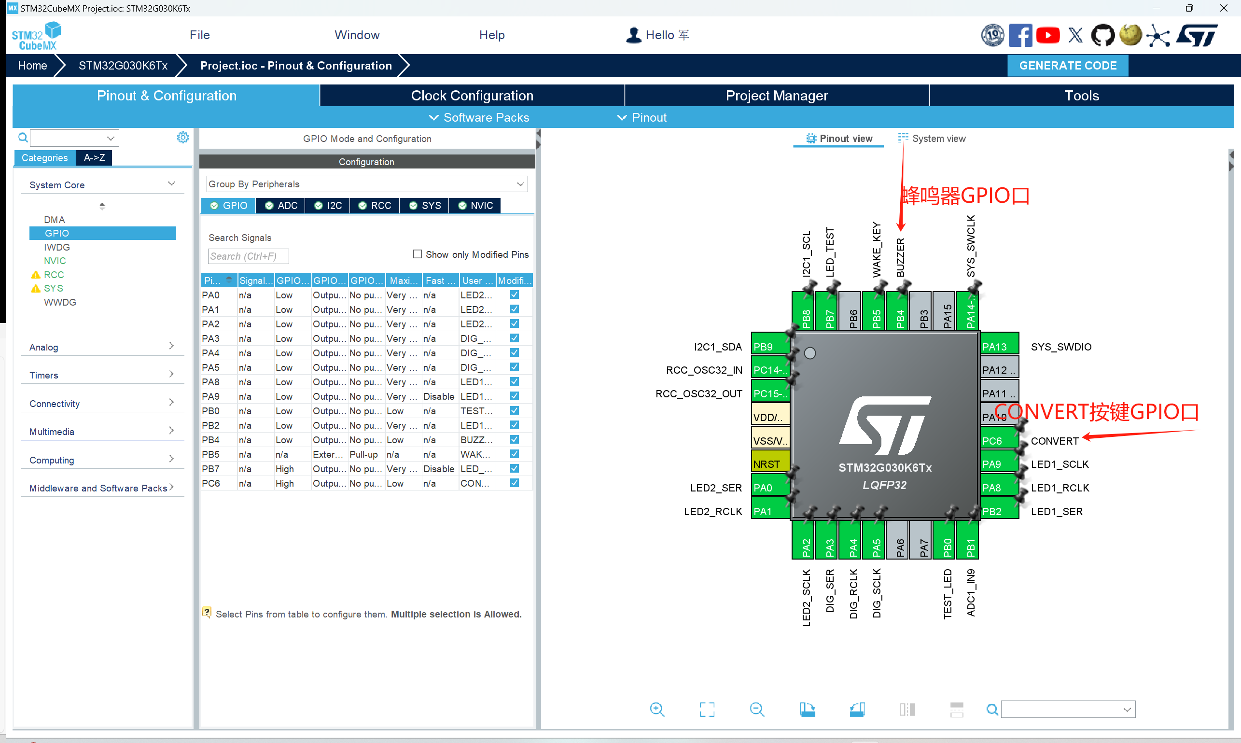Click the GENERATE CODE button
This screenshot has height=743, width=1241.
[x=1068, y=66]
